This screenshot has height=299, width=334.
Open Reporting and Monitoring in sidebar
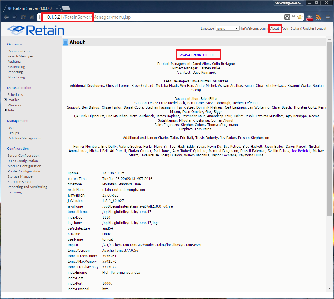tap(27, 187)
